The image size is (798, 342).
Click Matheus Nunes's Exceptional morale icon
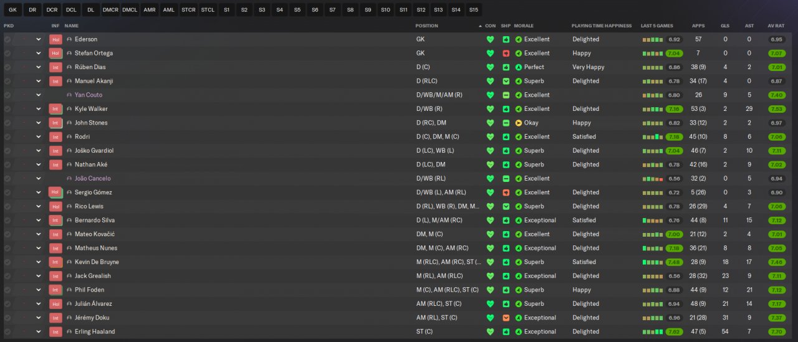click(x=519, y=248)
